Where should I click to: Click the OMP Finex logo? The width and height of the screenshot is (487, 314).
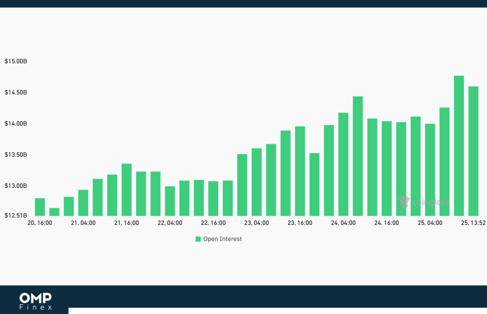pos(36,301)
